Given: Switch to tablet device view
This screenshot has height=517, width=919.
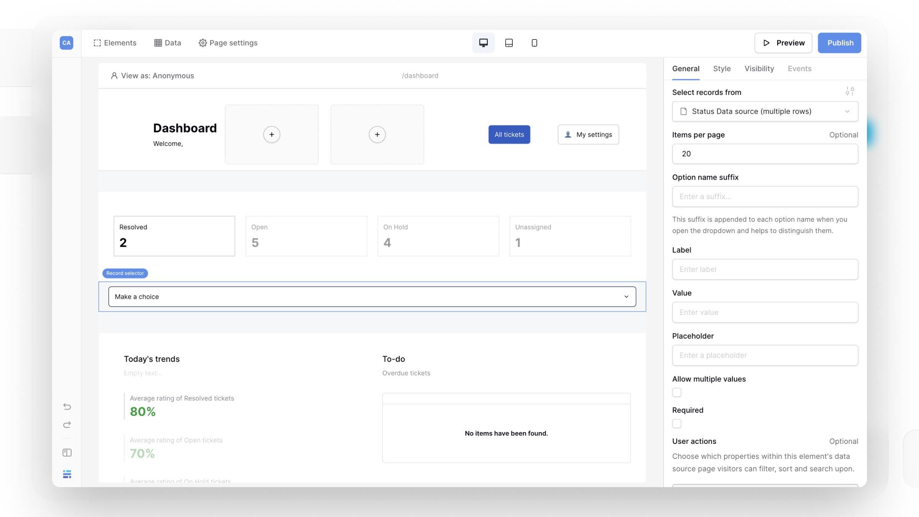Looking at the screenshot, I should 509,43.
